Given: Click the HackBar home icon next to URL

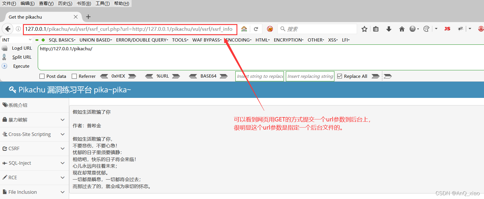Looking at the screenshot, I should [x=244, y=29].
